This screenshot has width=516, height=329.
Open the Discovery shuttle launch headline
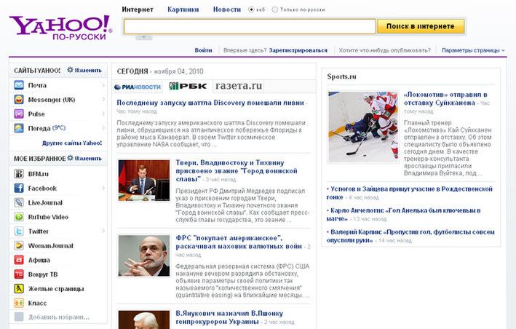pyautogui.click(x=210, y=103)
